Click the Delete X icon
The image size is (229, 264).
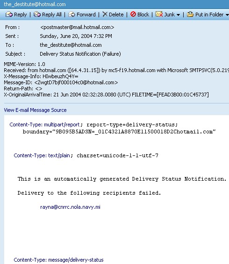point(105,14)
